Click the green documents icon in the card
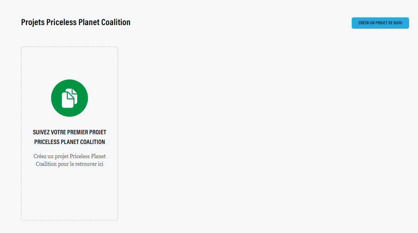 point(70,98)
